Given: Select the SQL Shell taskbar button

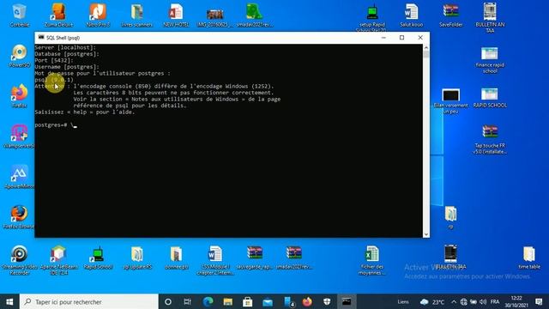Looking at the screenshot, I should click(x=347, y=301).
